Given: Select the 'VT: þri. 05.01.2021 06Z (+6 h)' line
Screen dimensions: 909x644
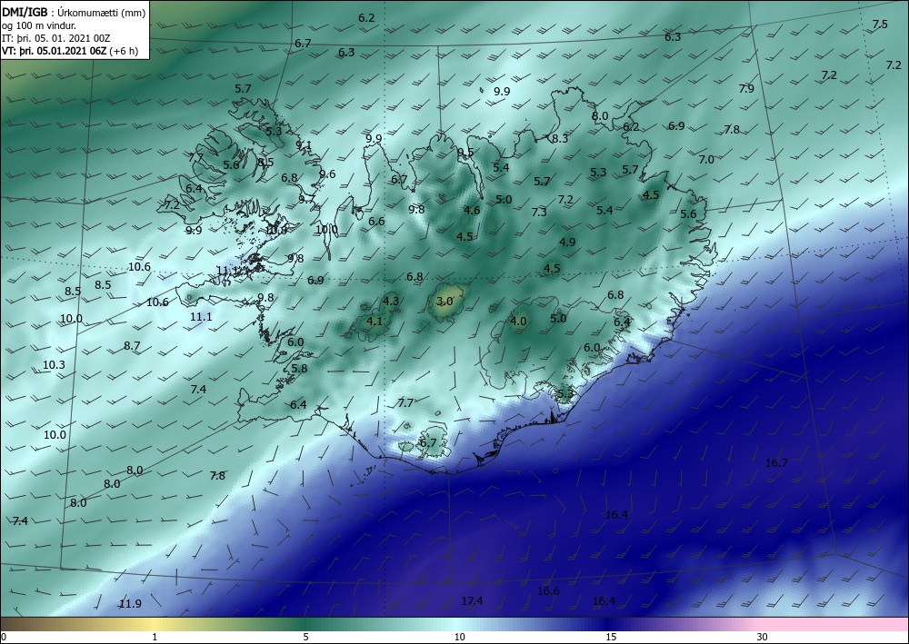Looking at the screenshot, I should tap(71, 51).
